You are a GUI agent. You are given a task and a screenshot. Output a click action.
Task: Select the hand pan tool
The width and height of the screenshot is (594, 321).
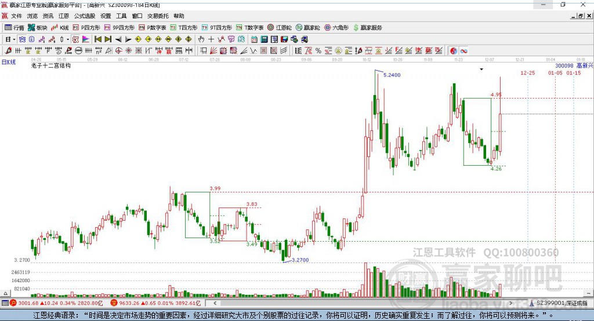(x=201, y=39)
